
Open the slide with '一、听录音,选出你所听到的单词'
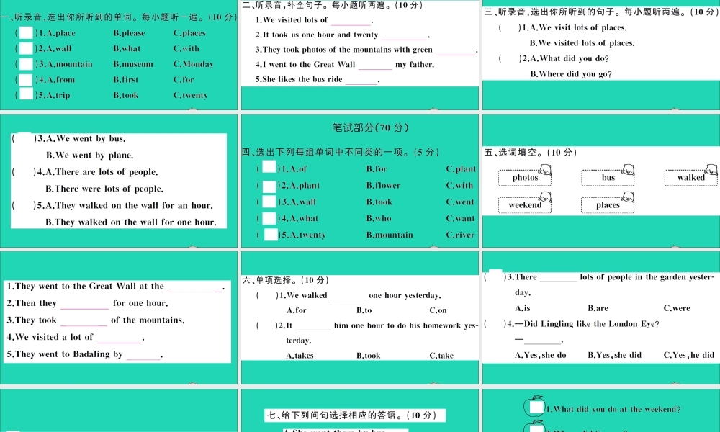tap(119, 55)
